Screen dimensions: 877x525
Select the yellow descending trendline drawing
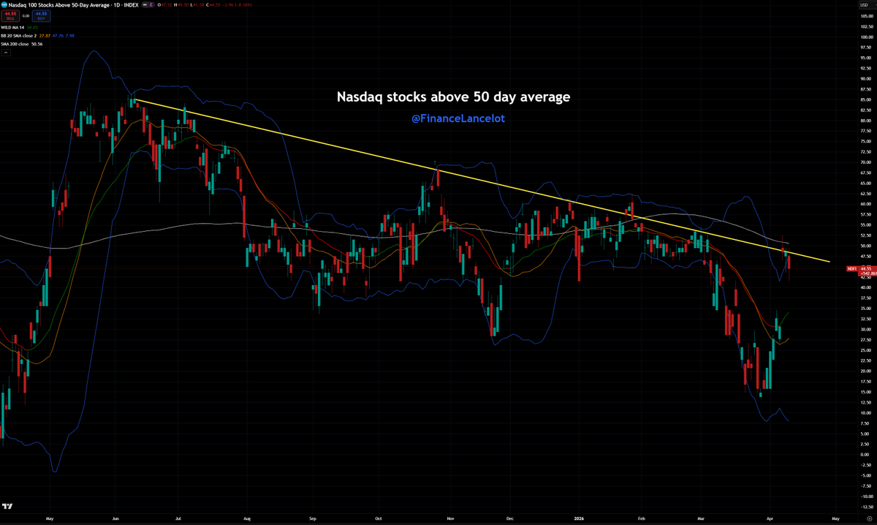click(482, 181)
